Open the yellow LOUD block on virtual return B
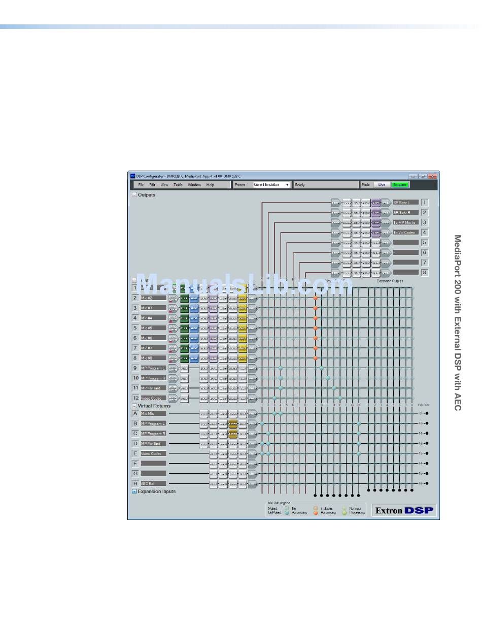482x624 pixels. 233,423
